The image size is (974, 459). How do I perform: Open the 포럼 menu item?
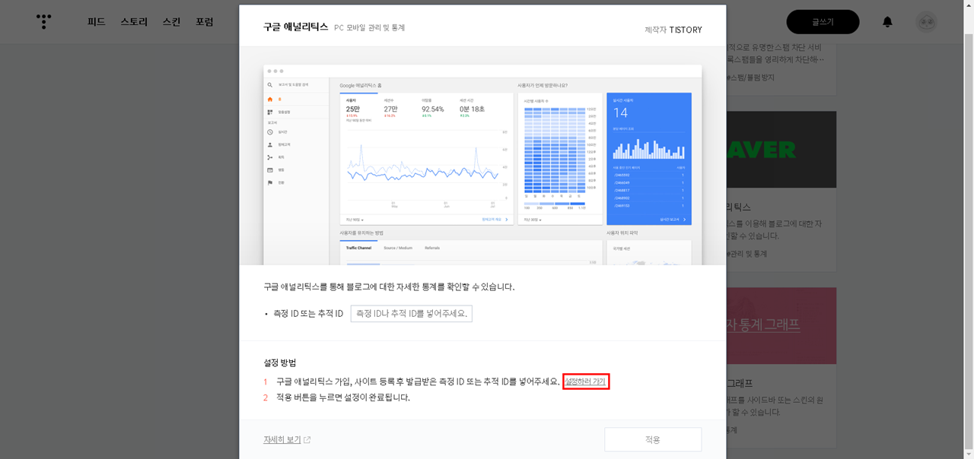[x=205, y=22]
